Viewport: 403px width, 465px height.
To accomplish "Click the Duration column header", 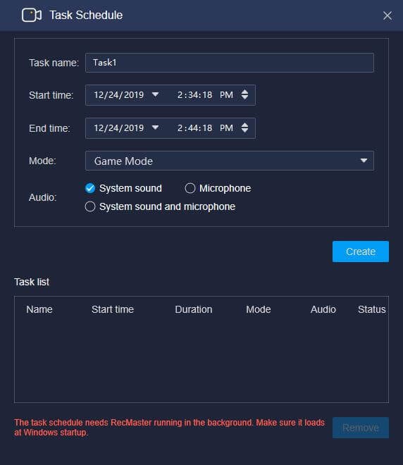I will coord(194,309).
